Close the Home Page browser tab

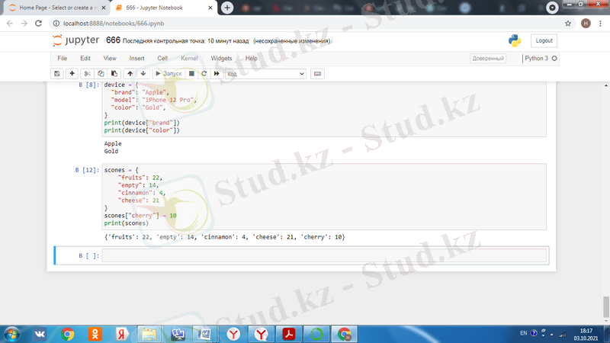point(104,8)
